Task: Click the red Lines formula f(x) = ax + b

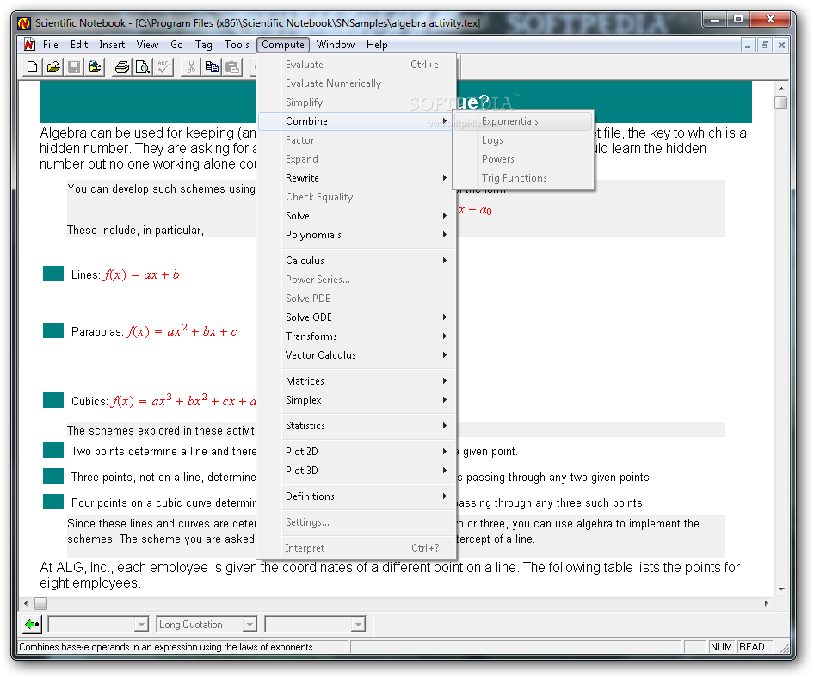Action: pos(141,274)
